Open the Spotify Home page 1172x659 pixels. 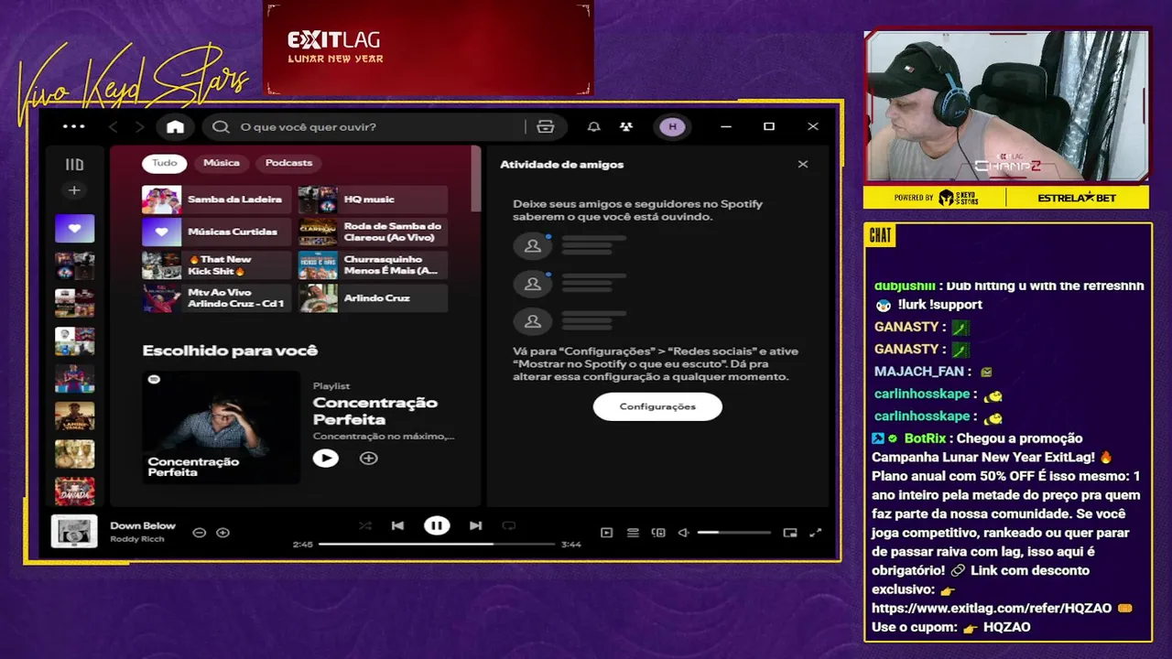175,126
